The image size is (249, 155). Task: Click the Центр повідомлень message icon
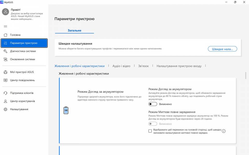(x=5, y=80)
